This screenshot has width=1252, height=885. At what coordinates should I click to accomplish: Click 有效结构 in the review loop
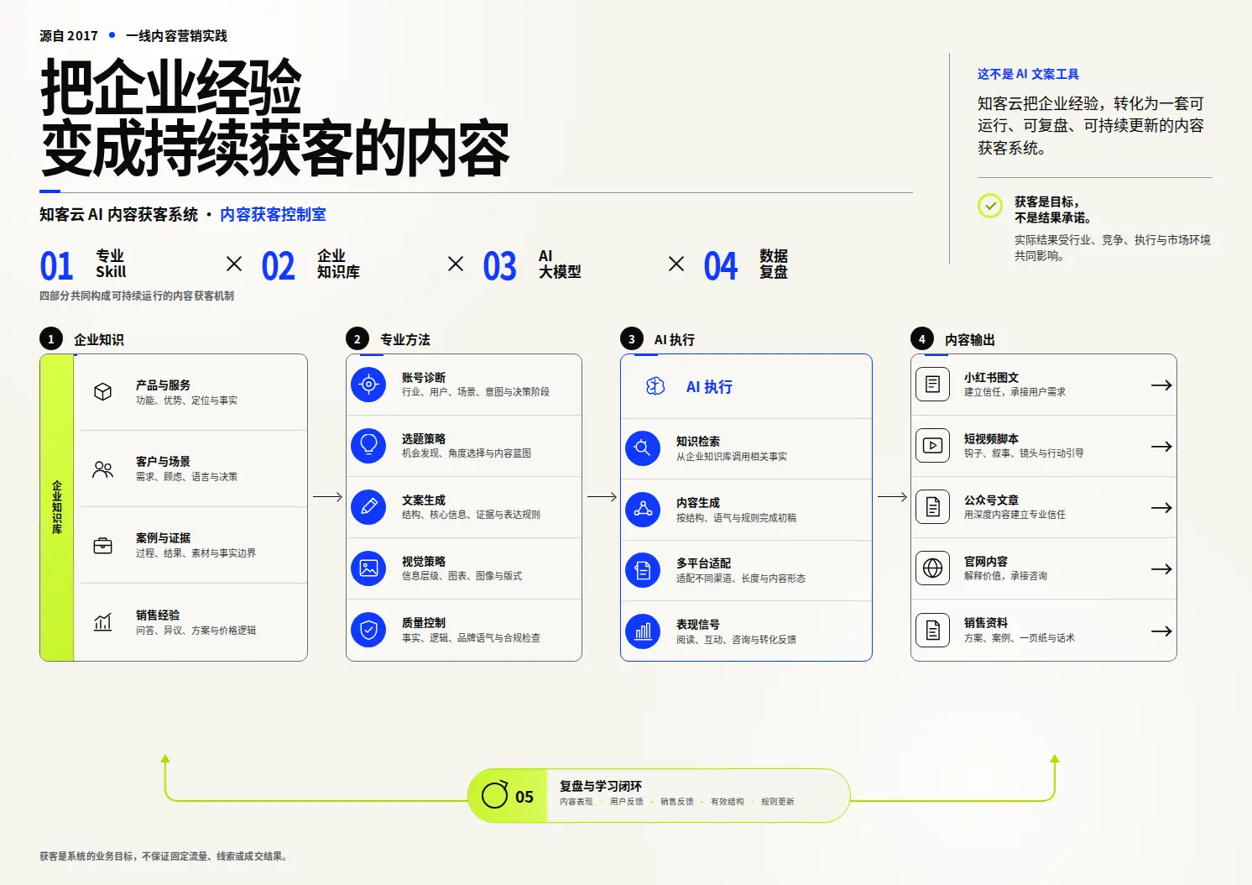click(x=728, y=802)
